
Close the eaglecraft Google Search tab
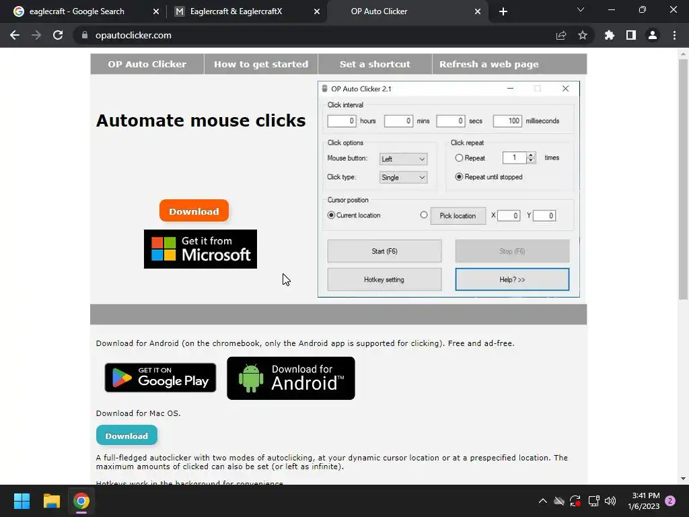156,11
